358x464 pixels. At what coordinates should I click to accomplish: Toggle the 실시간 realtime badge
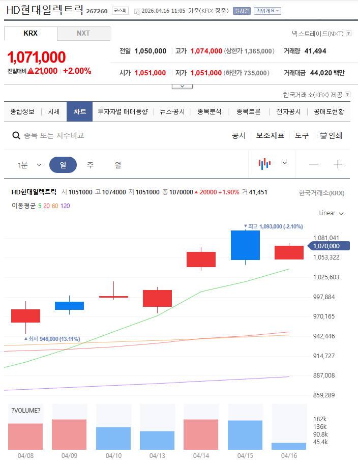click(242, 11)
